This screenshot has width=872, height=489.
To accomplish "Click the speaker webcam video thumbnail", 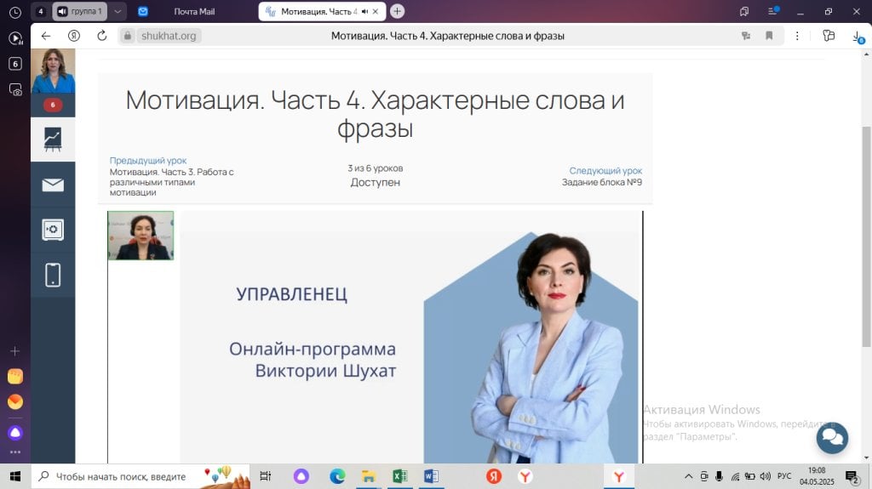I will pyautogui.click(x=141, y=236).
